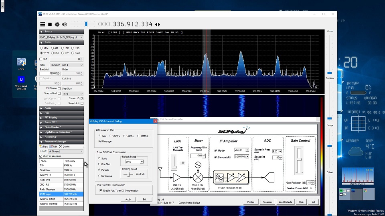Open the source device dropdown
This screenshot has width=385, height=216.
61,37
